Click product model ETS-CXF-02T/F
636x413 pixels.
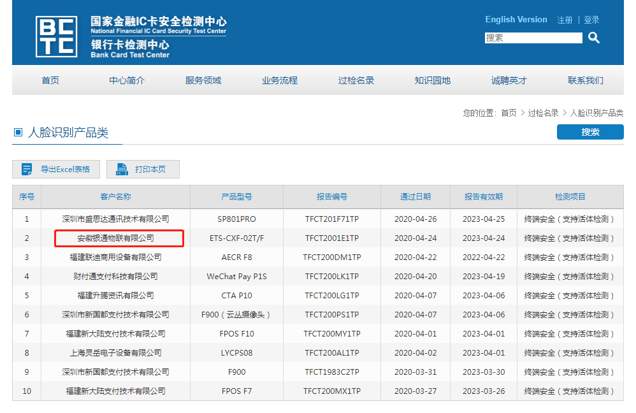(236, 238)
